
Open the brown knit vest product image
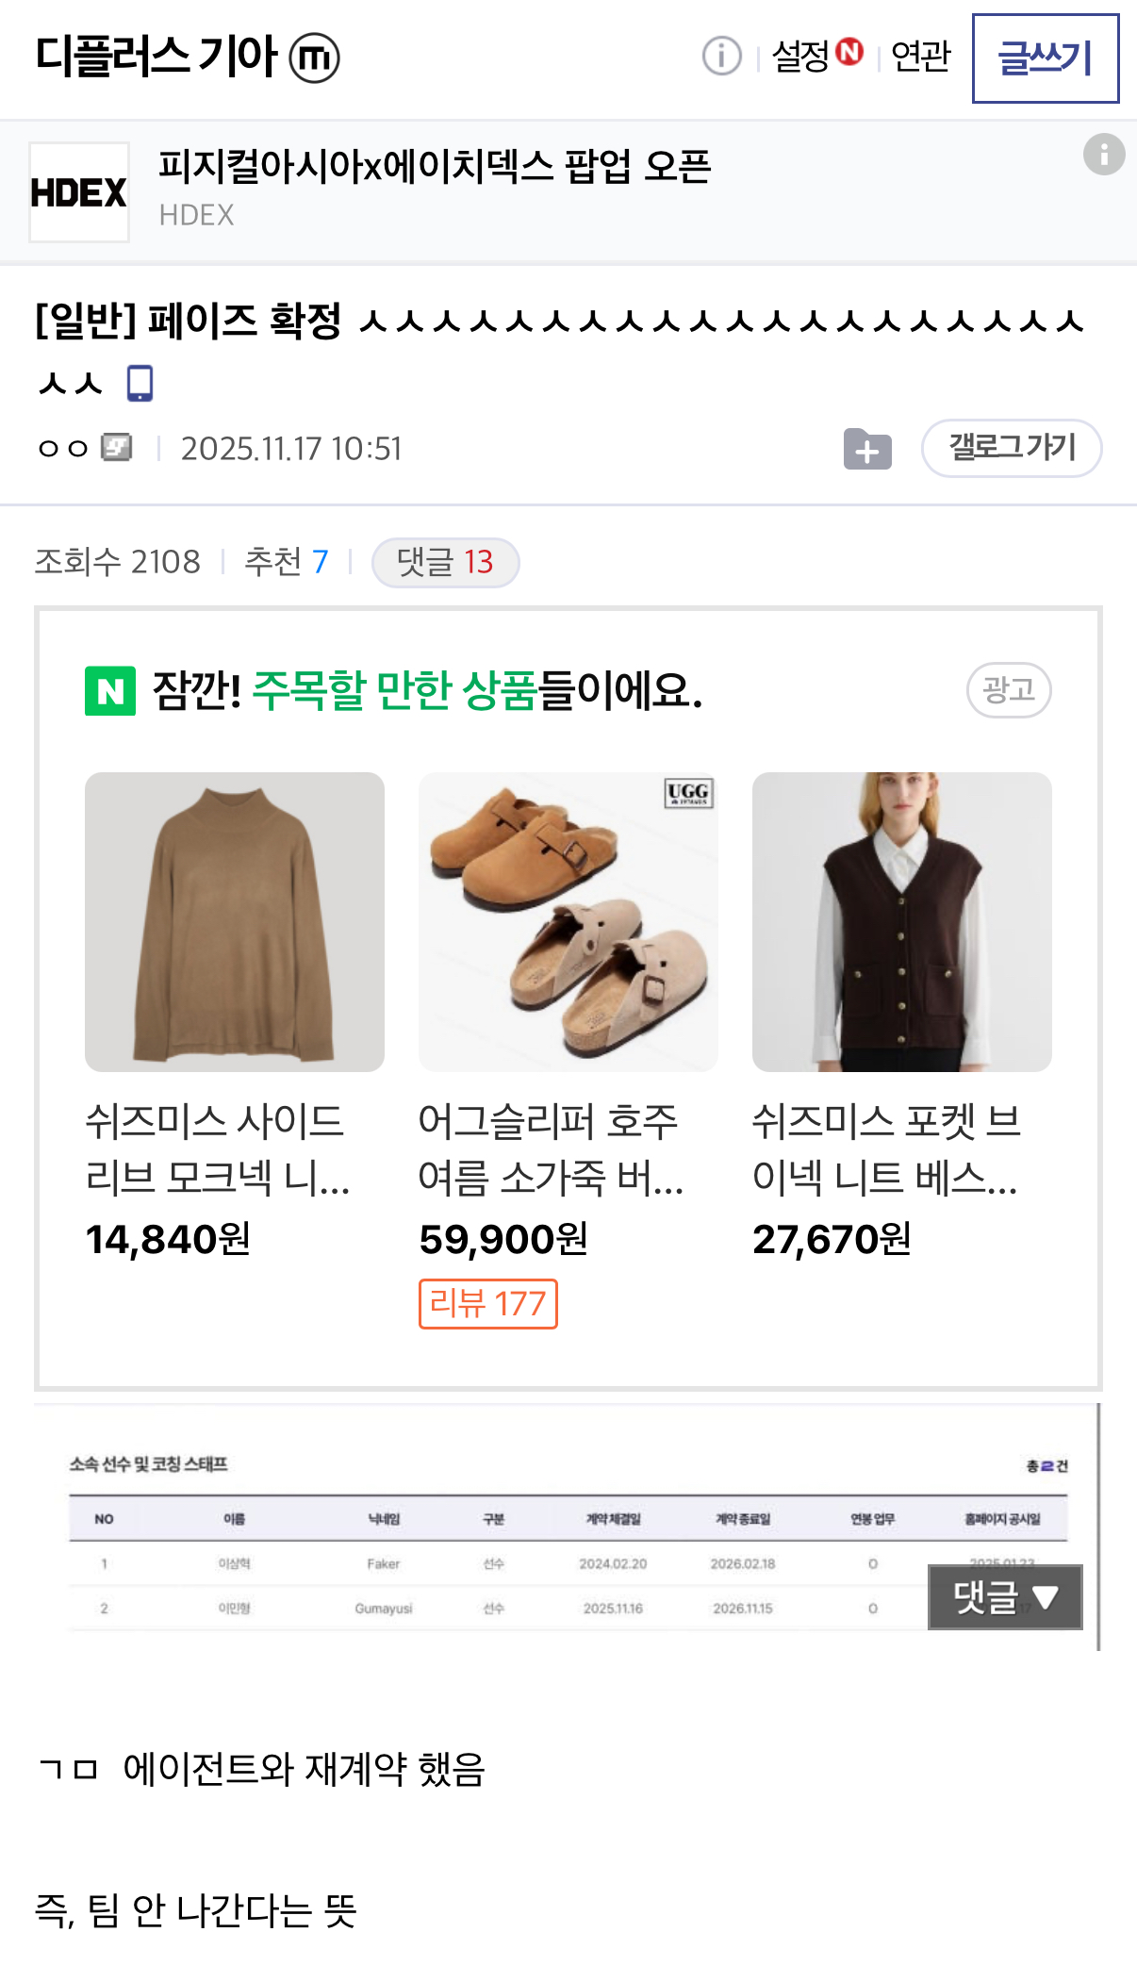tap(901, 921)
